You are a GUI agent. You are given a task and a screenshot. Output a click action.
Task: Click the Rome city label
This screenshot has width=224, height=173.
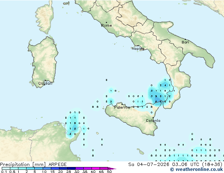pos(106,25)
